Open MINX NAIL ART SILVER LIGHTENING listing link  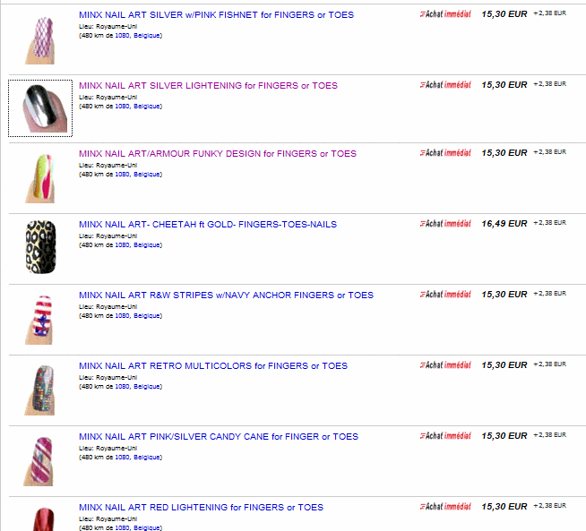(x=208, y=86)
